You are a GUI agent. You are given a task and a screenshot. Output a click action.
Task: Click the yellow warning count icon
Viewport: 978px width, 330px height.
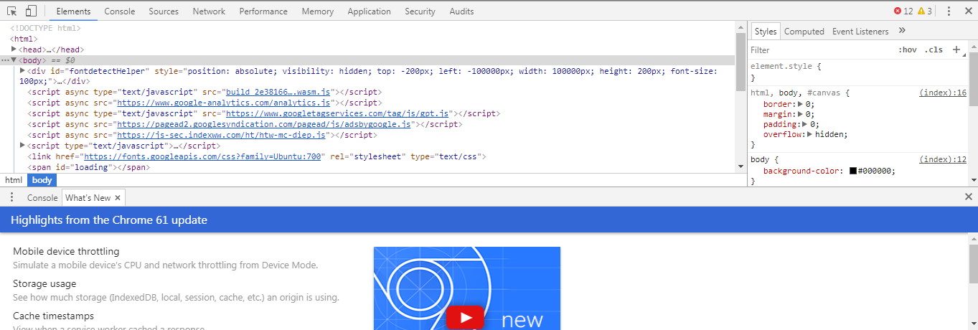click(921, 11)
